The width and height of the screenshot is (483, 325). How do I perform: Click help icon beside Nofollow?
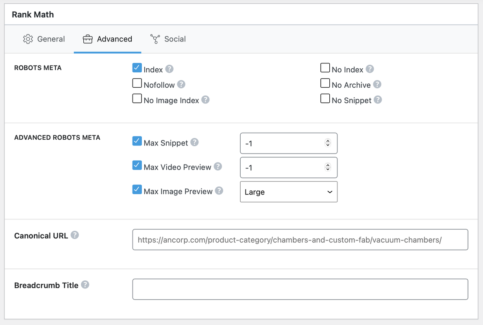click(181, 84)
